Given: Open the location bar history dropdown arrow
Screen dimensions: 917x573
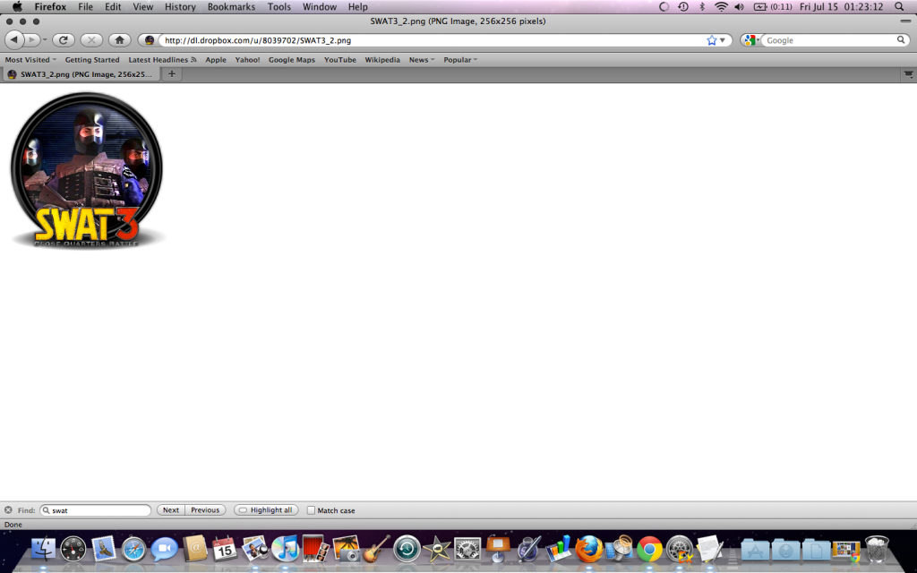Looking at the screenshot, I should coord(723,40).
